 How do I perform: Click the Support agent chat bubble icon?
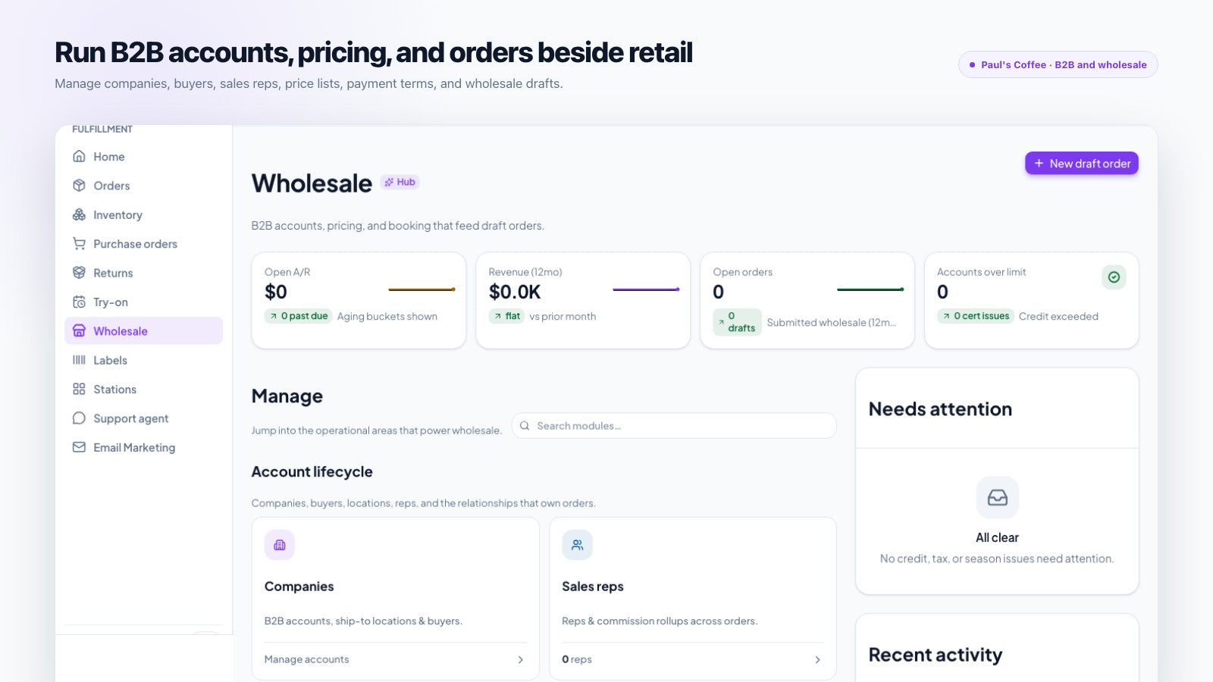[79, 418]
